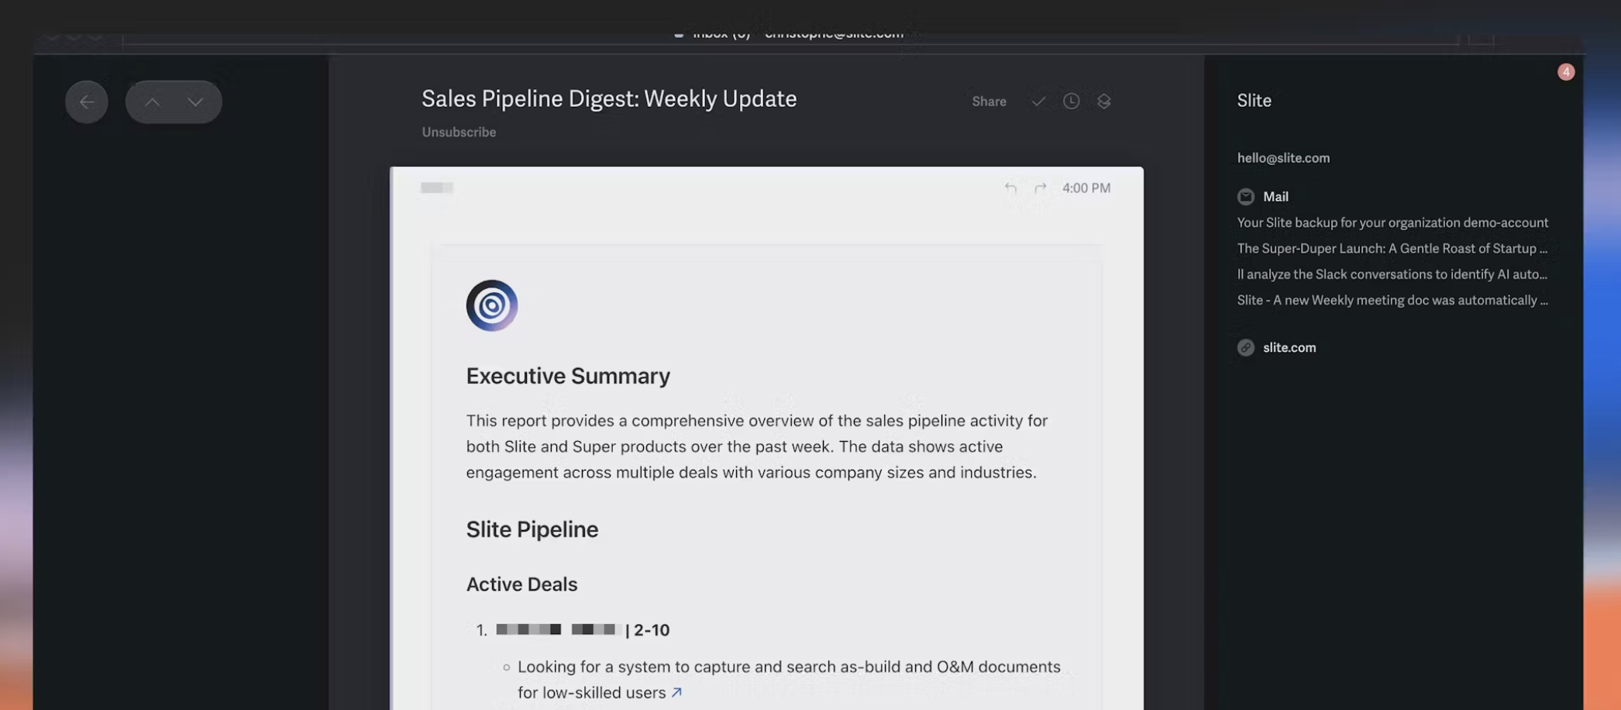Open 'll analyze the Slack conversations' mail item

pos(1392,274)
